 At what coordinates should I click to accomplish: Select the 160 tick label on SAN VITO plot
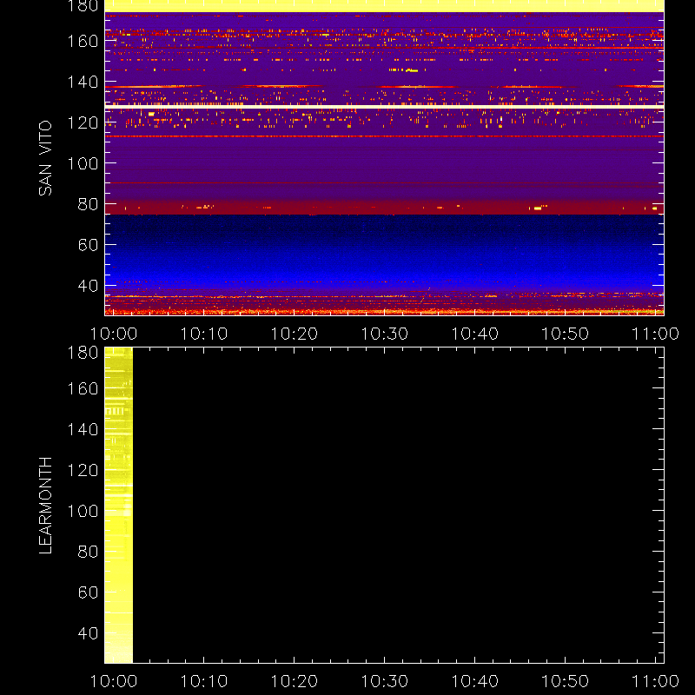click(x=83, y=41)
